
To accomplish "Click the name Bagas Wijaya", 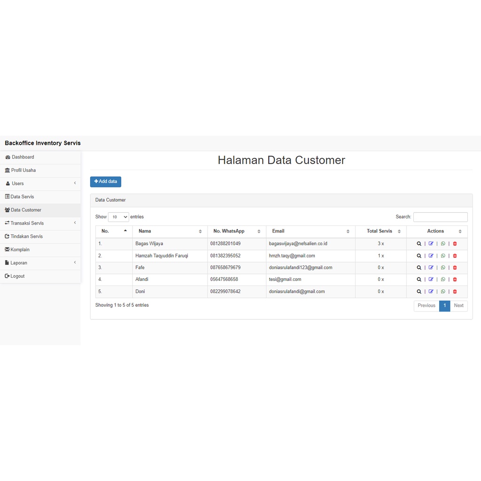I will coord(149,244).
